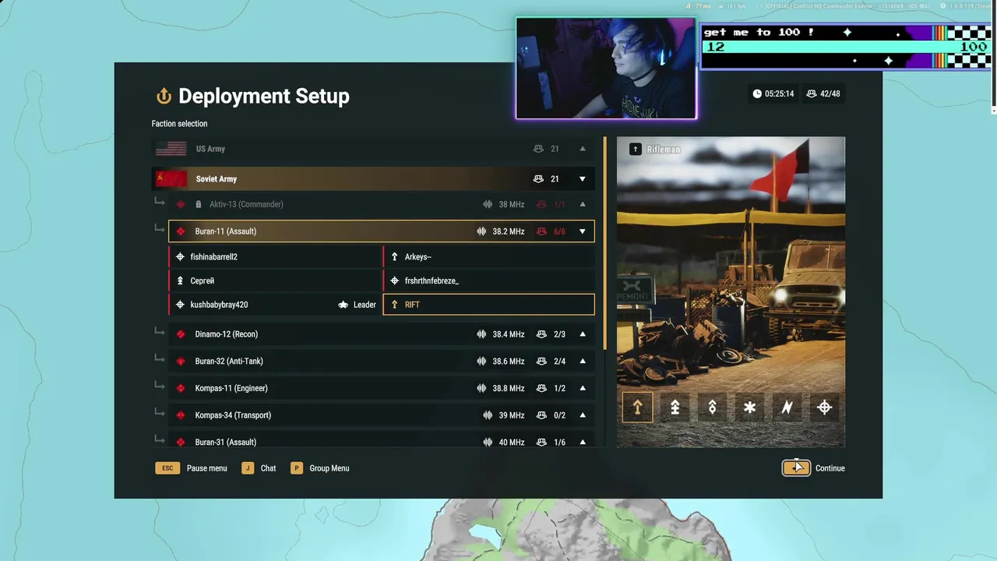
Task: Click the rifleman icon beside Arkeys–
Action: 394,256
